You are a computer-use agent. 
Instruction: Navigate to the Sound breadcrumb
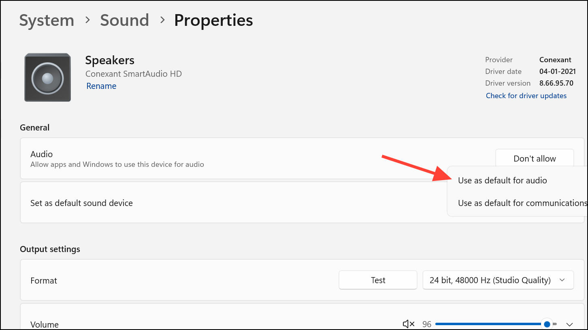click(124, 20)
